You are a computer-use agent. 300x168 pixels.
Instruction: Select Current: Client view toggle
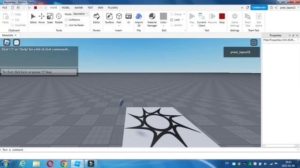point(202,20)
